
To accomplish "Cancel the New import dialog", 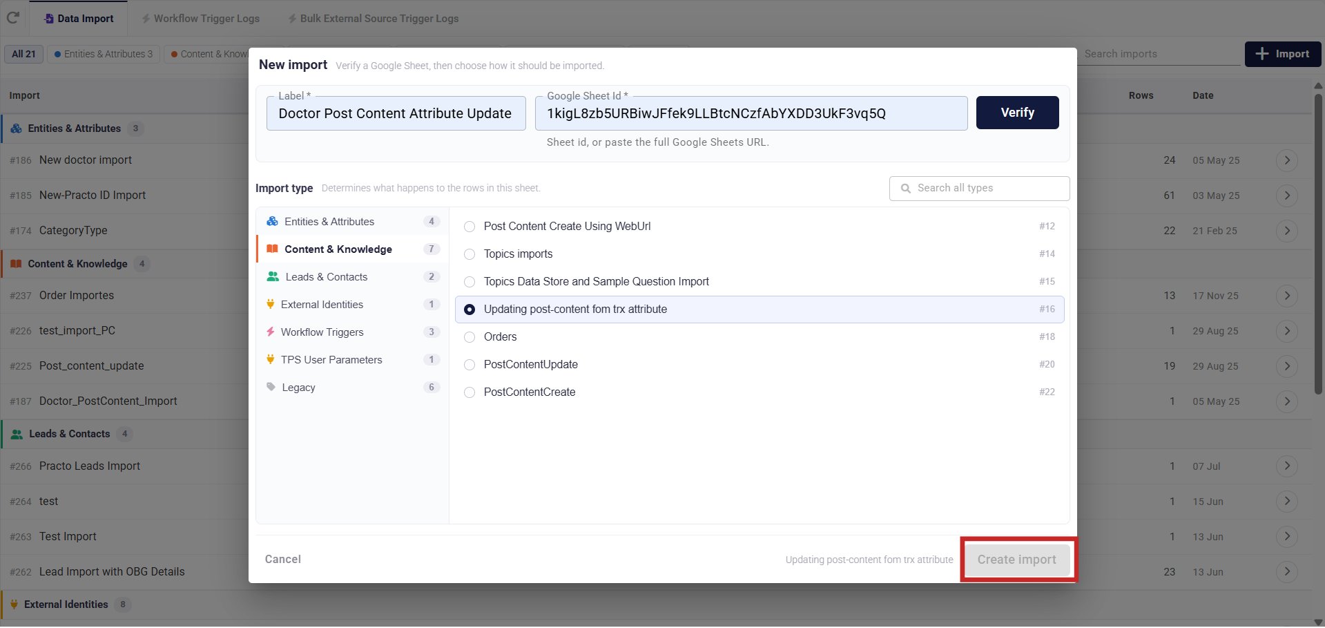I will (x=283, y=560).
